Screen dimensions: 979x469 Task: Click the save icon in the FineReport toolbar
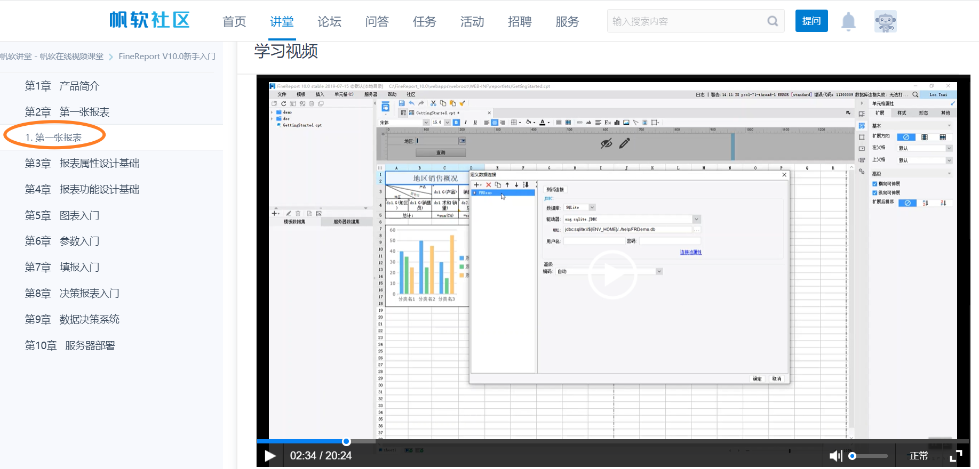(402, 103)
